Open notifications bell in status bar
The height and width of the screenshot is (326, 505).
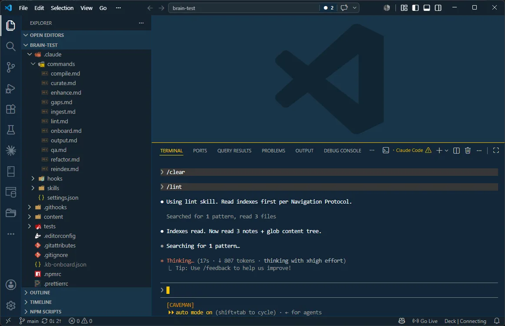click(x=497, y=321)
